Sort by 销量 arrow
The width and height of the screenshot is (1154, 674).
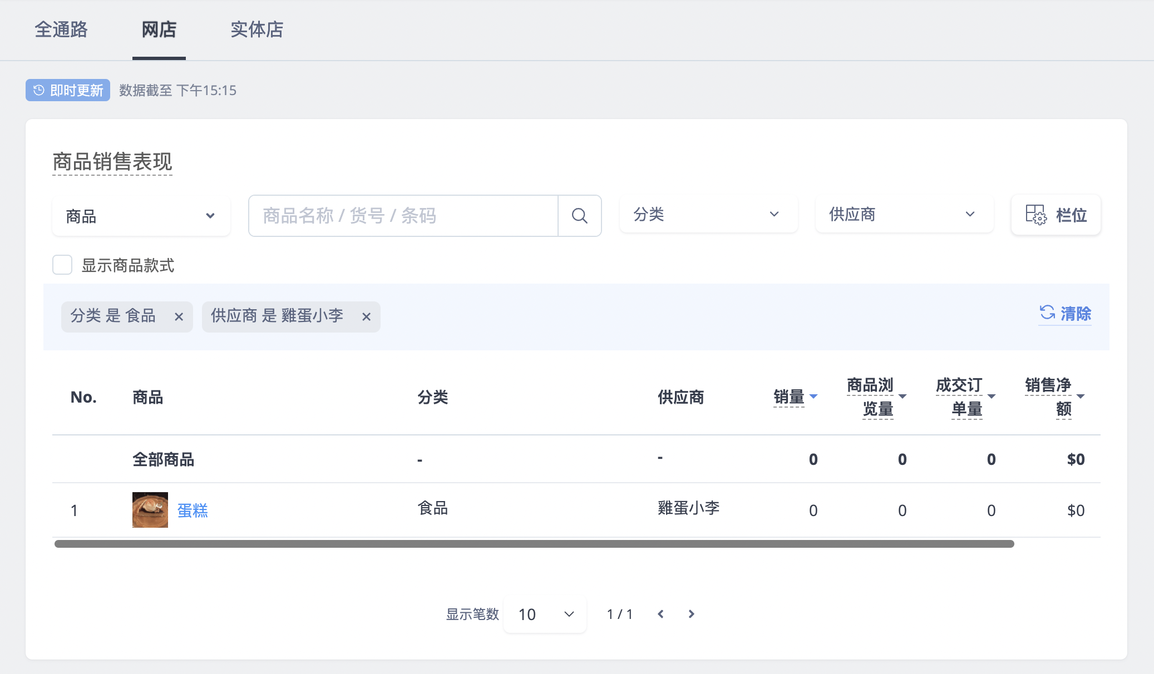coord(813,397)
